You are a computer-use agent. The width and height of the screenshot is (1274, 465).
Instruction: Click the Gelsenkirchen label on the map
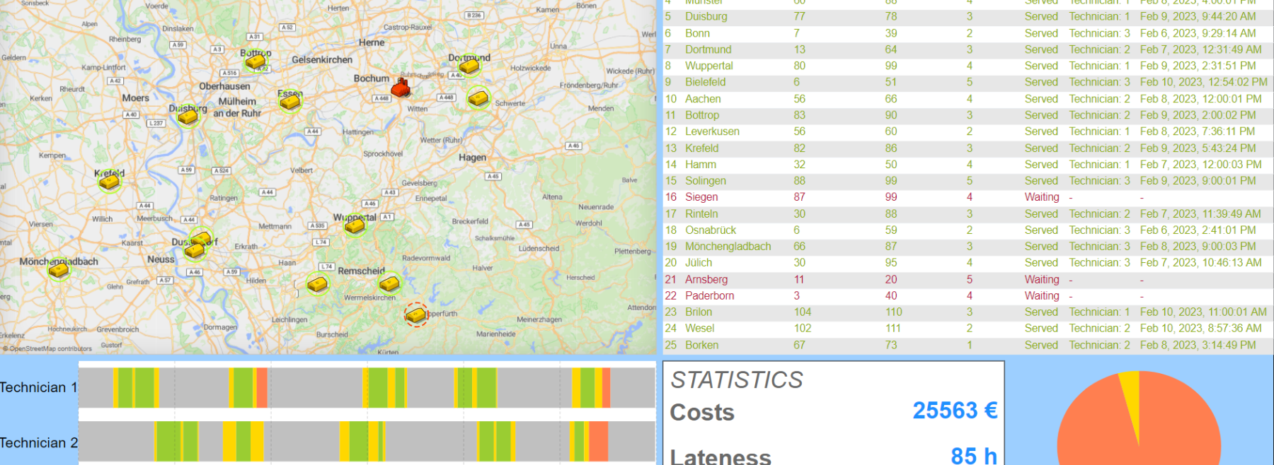[x=322, y=60]
